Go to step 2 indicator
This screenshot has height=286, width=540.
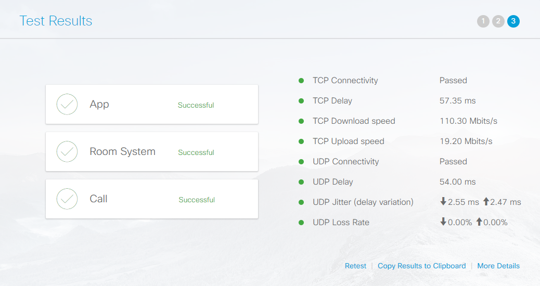coord(498,21)
